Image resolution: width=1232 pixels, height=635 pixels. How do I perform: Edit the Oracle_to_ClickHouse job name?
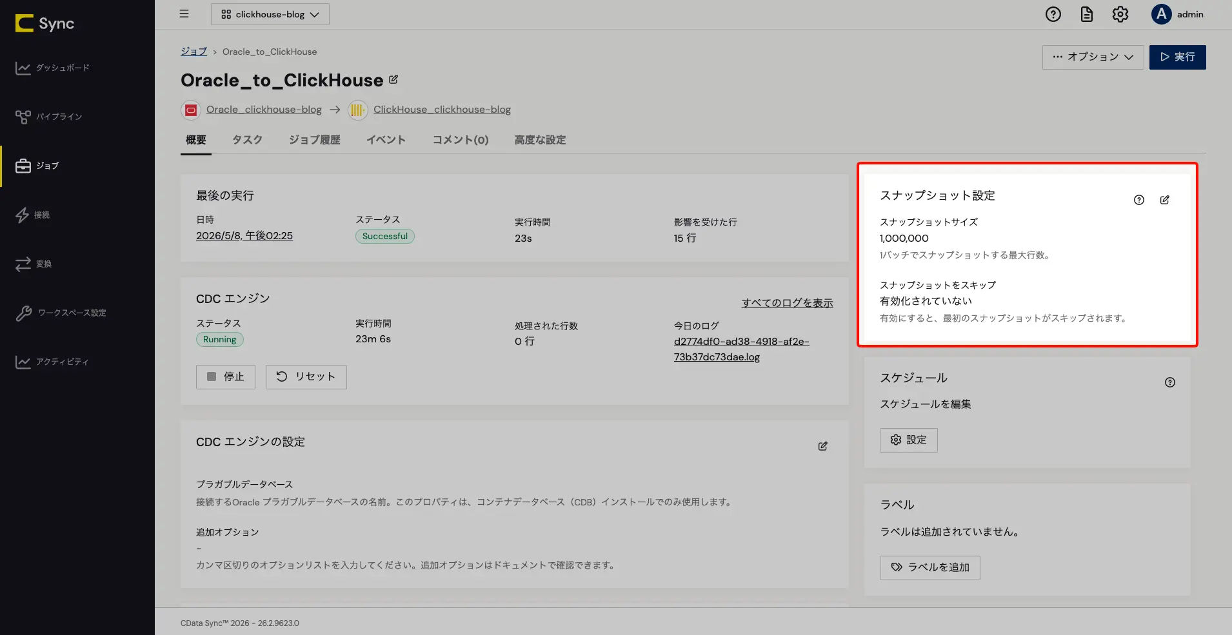click(393, 80)
